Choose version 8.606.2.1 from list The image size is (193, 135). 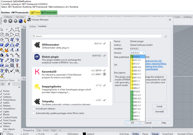tap(138, 88)
